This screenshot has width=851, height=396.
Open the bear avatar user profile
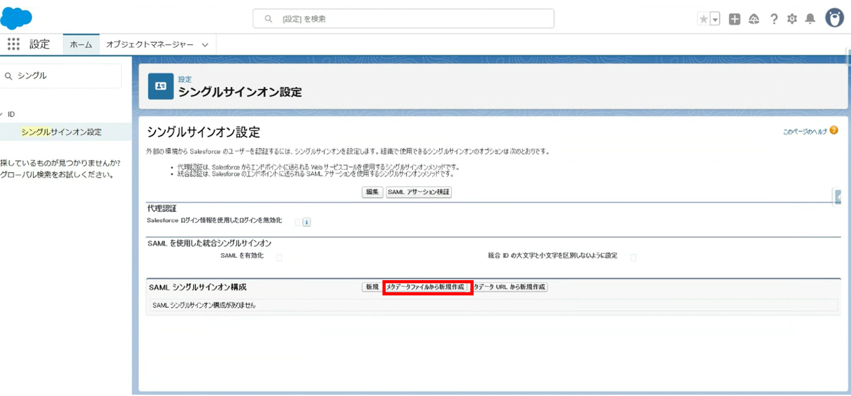(x=834, y=18)
